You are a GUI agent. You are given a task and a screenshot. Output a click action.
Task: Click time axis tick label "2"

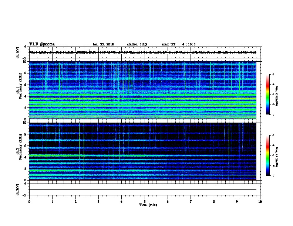(75, 201)
